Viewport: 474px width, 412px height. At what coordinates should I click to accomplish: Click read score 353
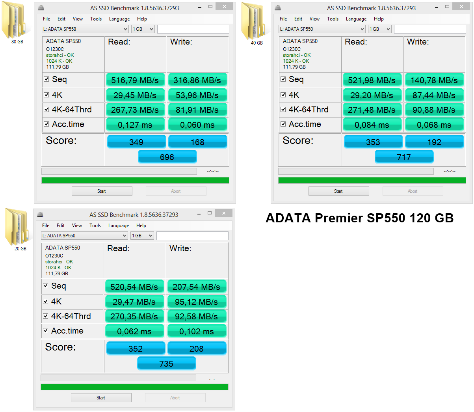373,142
